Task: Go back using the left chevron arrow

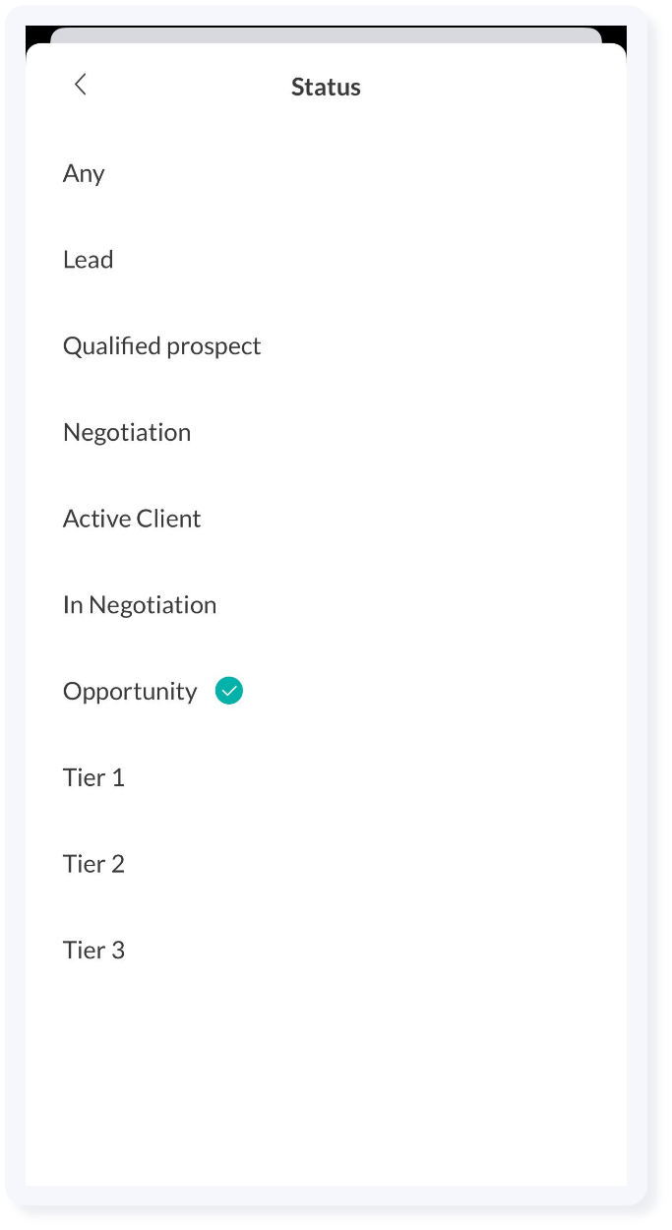Action: [81, 85]
